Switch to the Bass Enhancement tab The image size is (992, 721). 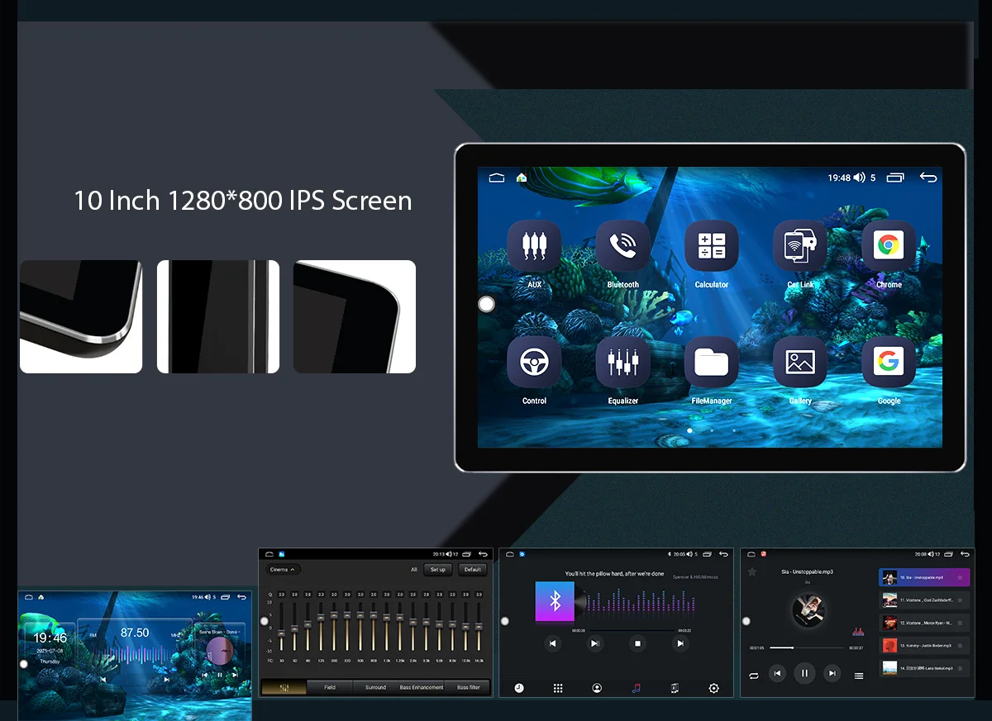click(422, 687)
